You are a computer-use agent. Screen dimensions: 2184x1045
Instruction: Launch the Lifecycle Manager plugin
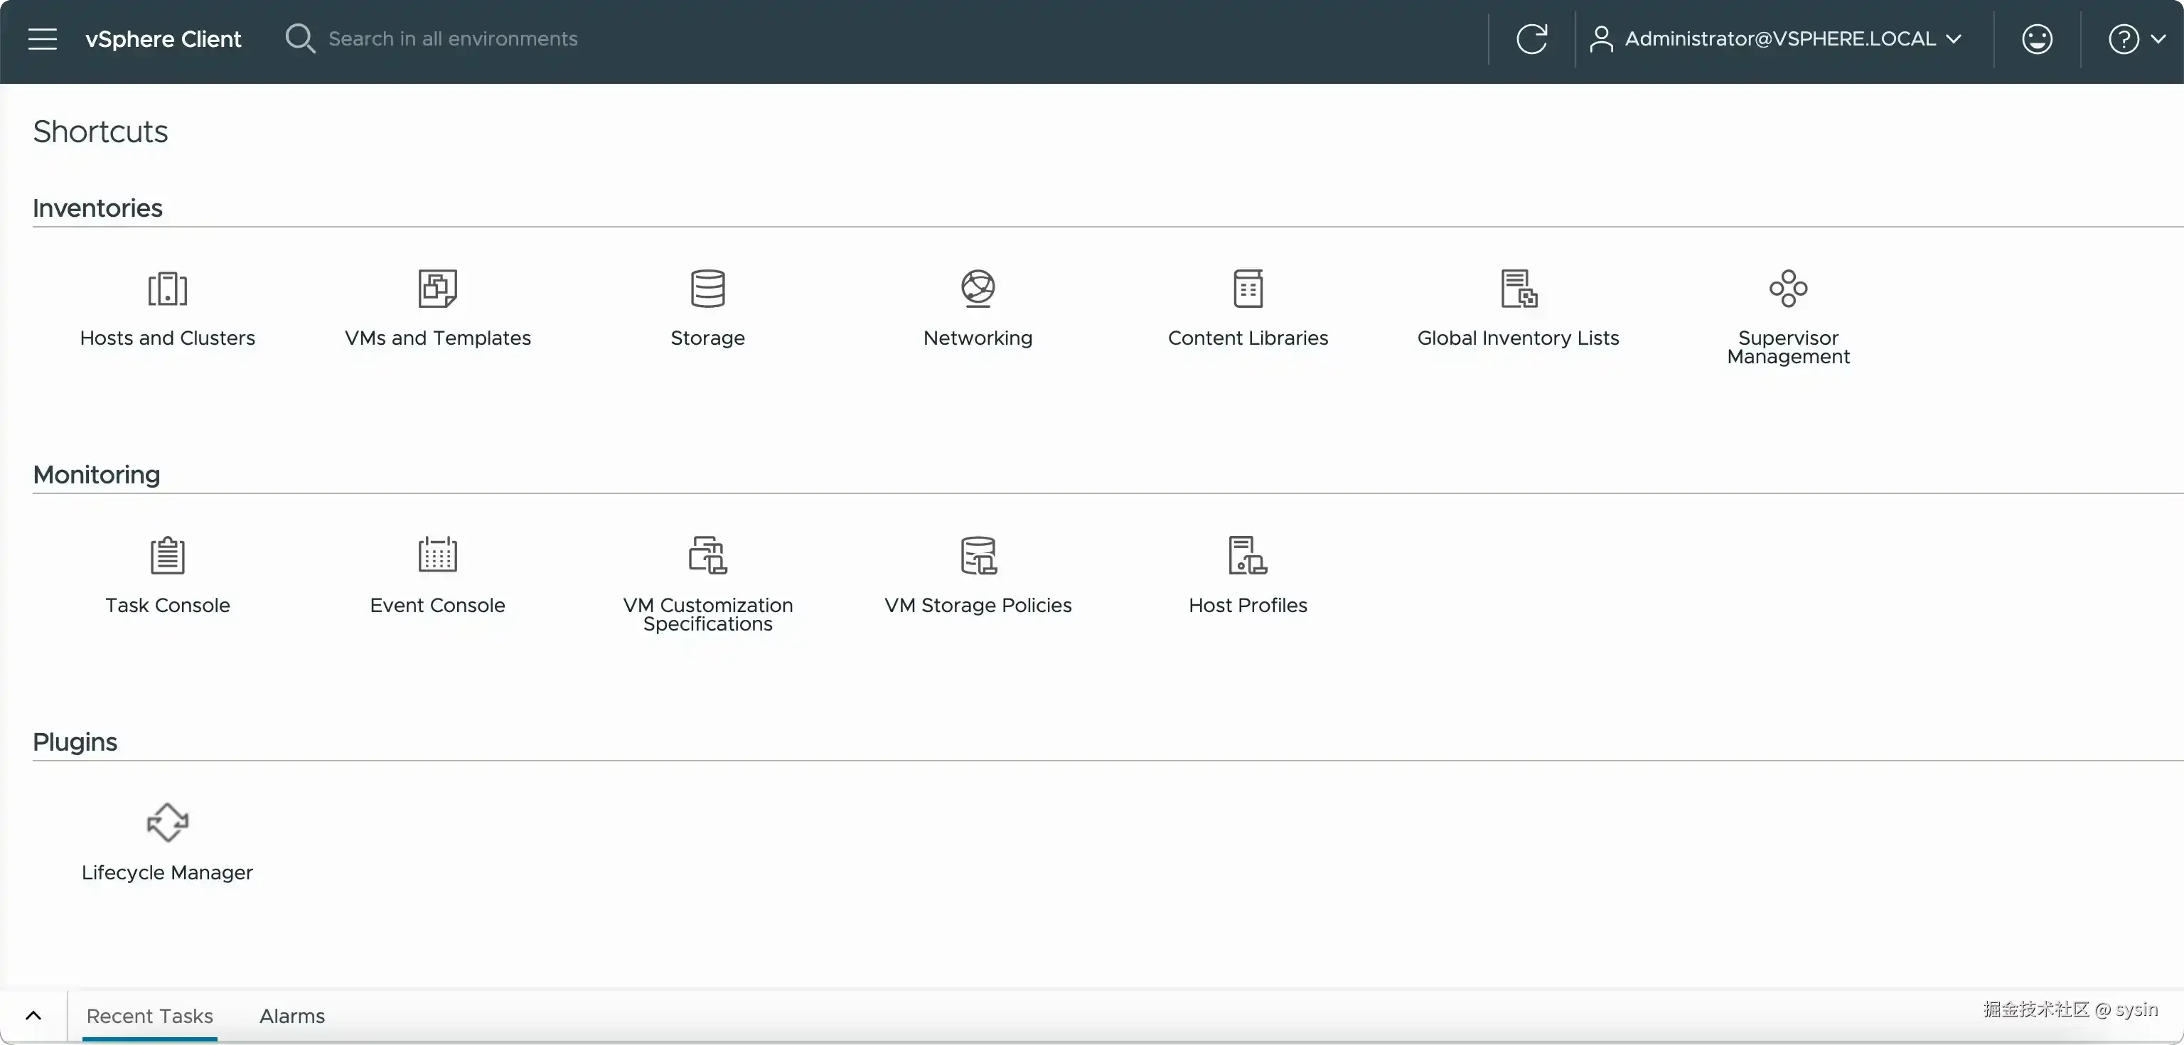pos(167,823)
